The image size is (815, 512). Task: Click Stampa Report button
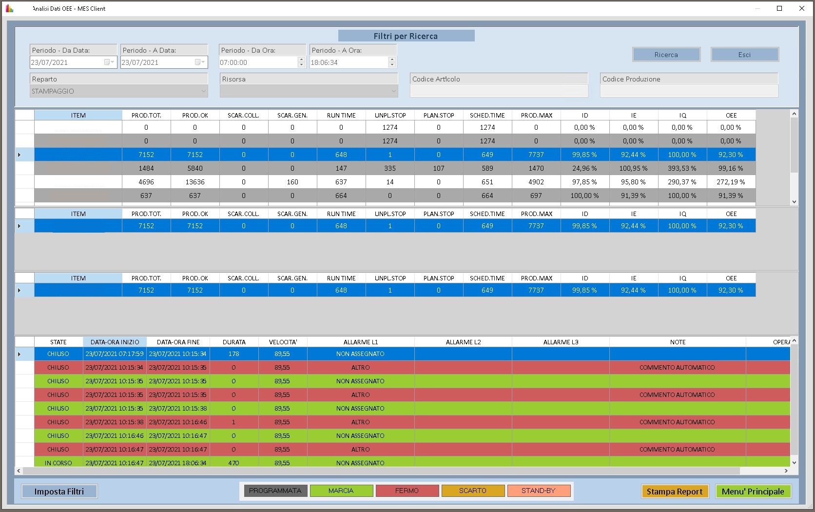click(675, 492)
